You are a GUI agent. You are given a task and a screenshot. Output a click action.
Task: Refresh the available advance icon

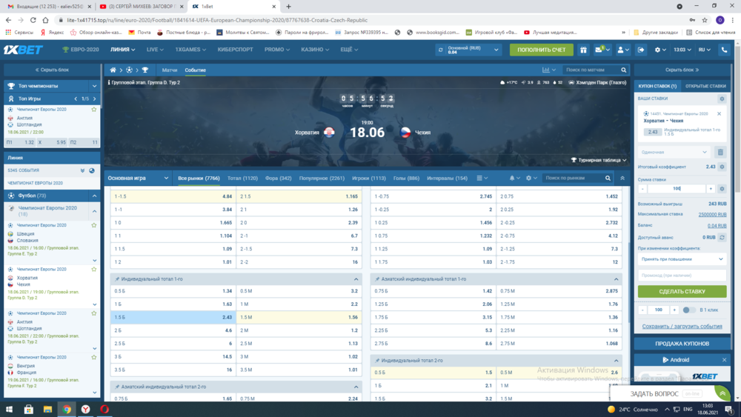coord(722,238)
